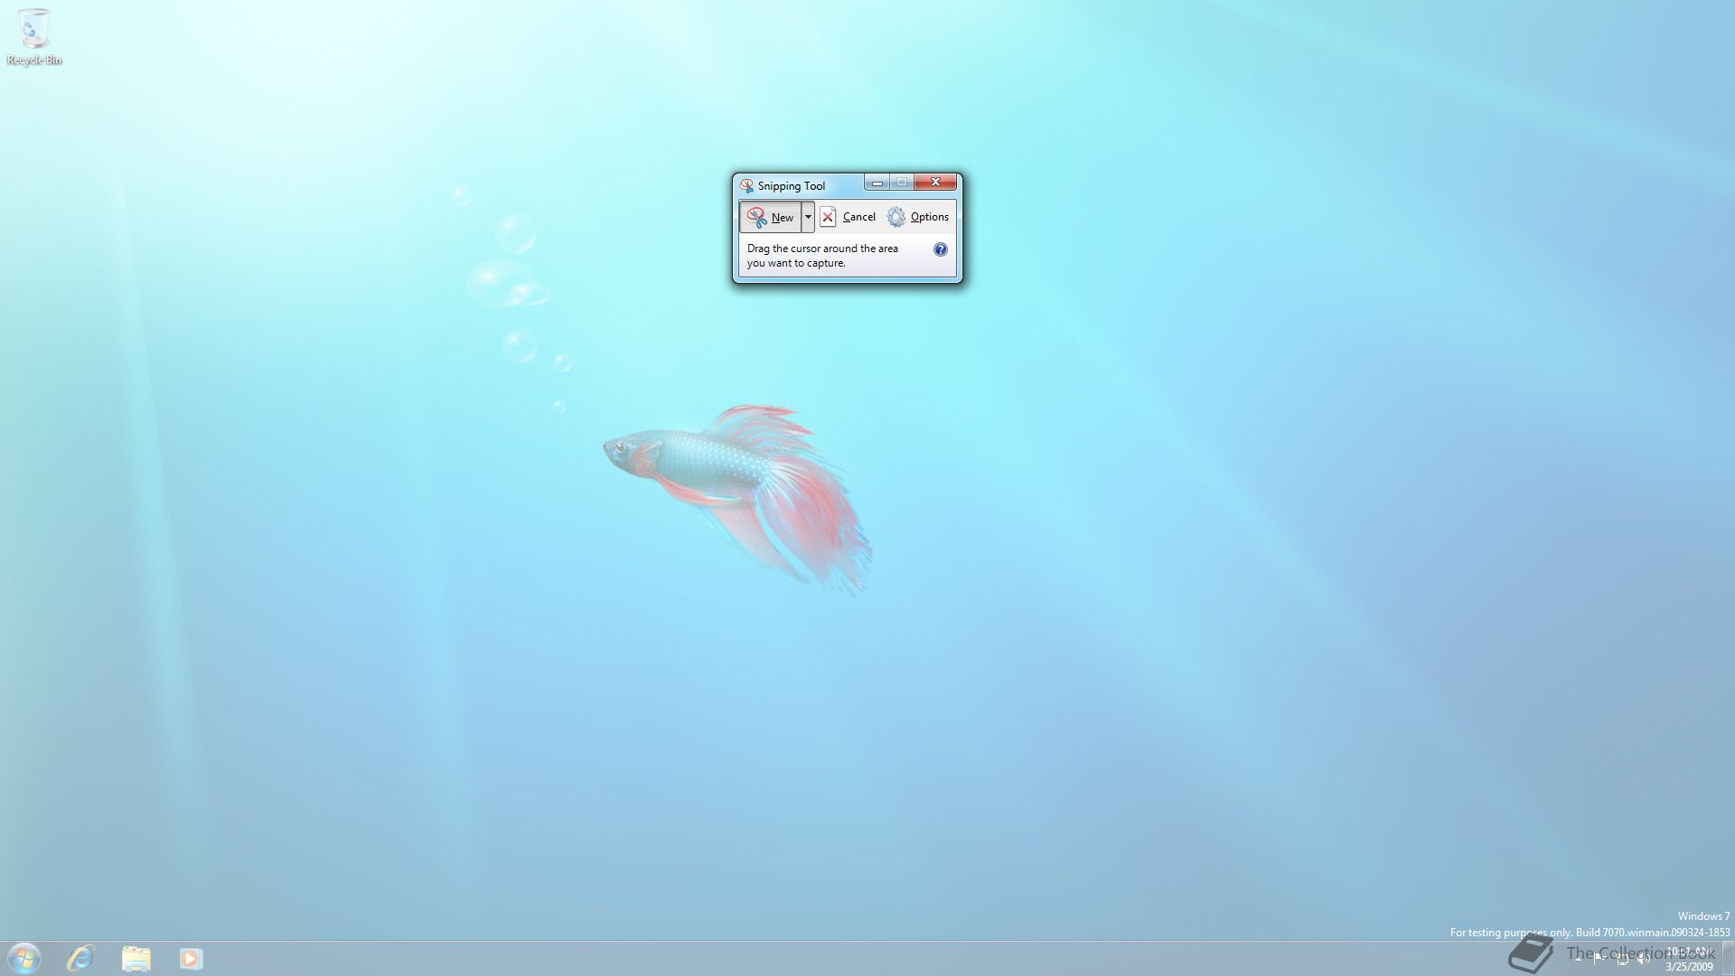Minimize the Snipping Tool window
The height and width of the screenshot is (976, 1735).
(x=877, y=183)
